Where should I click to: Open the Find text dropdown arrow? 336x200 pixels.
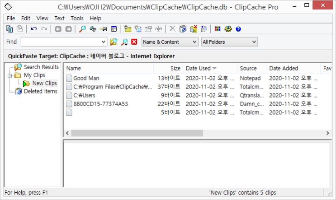coord(103,42)
